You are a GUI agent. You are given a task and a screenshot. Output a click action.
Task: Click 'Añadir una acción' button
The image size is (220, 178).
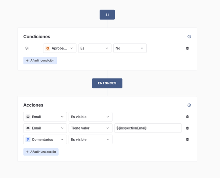coord(41,152)
